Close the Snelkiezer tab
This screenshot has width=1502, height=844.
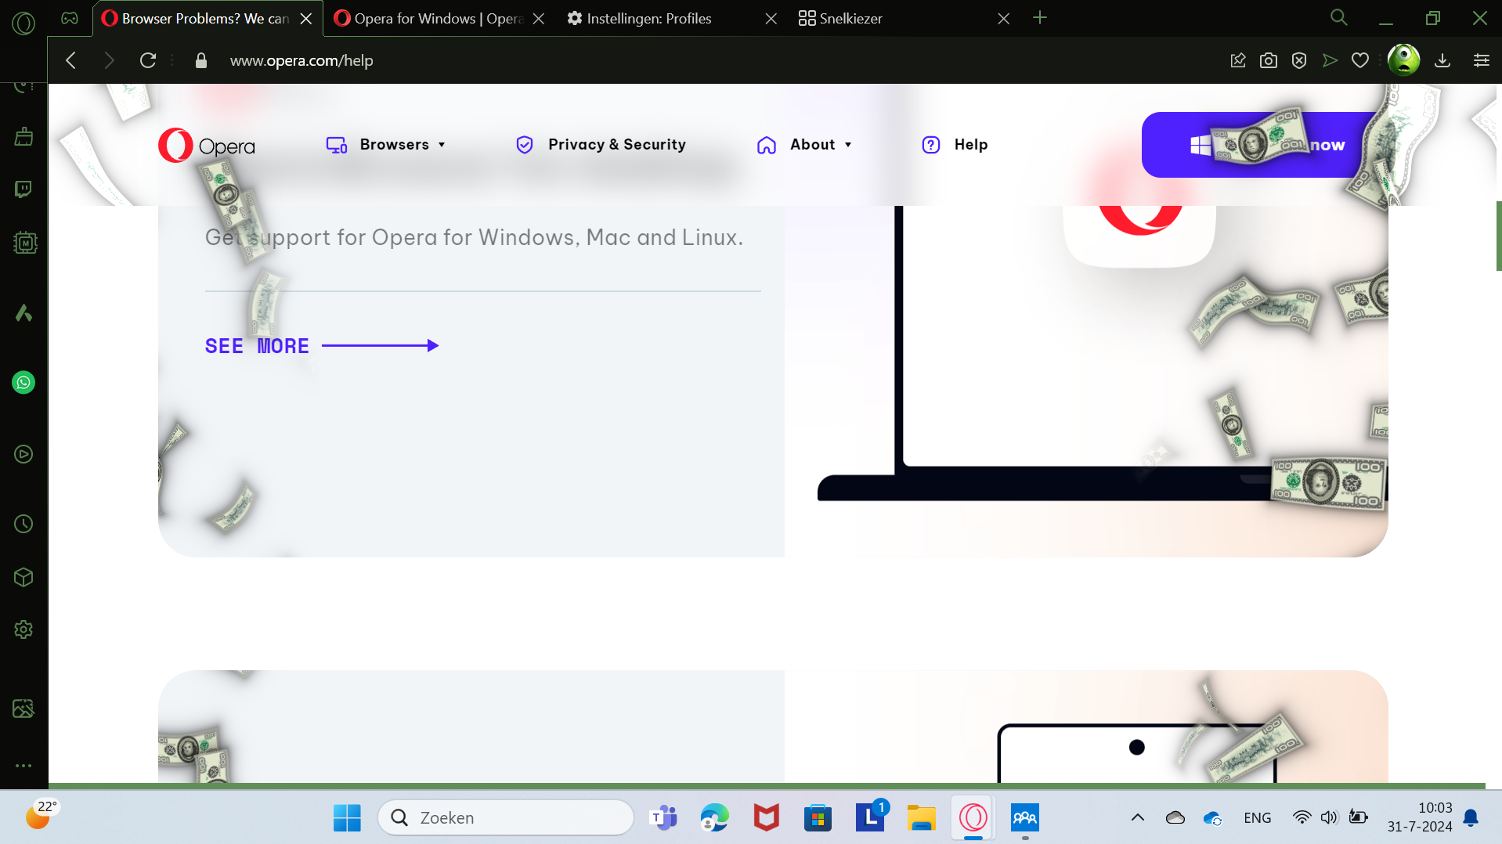coord(1003,19)
